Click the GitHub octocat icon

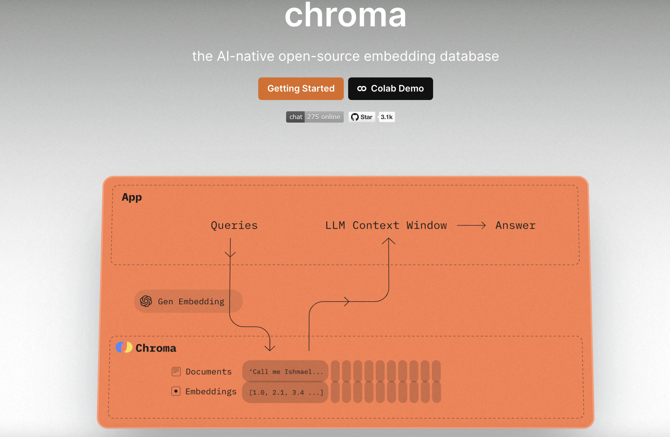coord(355,117)
